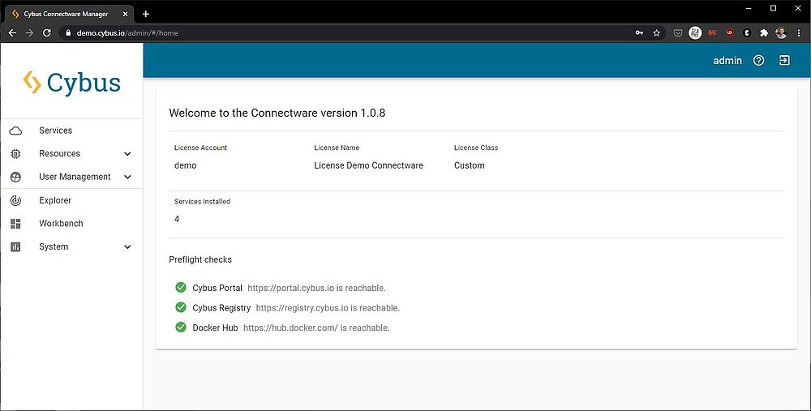Image resolution: width=811 pixels, height=411 pixels.
Task: Click the Workbench dashboard icon
Action: pyautogui.click(x=15, y=224)
